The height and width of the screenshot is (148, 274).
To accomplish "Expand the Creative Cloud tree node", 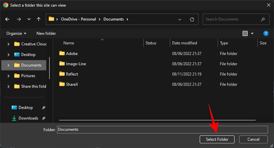I will 8,44.
